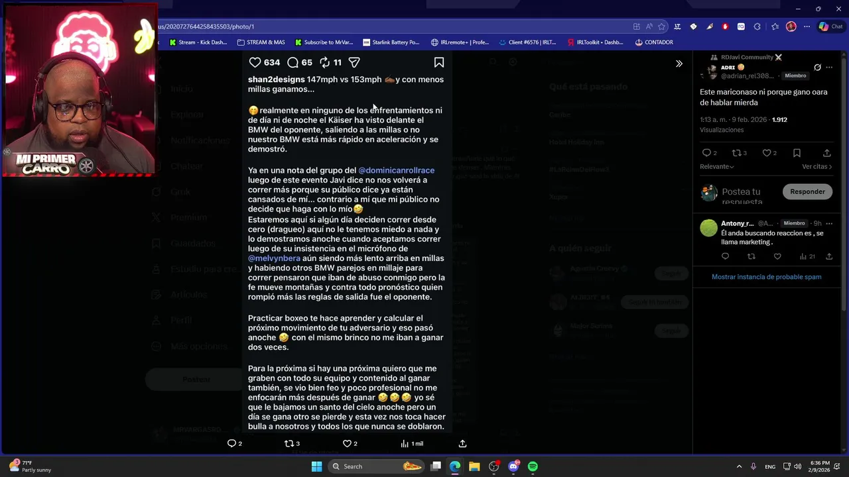The image size is (849, 477).
Task: Open Subscribe to MrVar bookmark
Action: 324,42
